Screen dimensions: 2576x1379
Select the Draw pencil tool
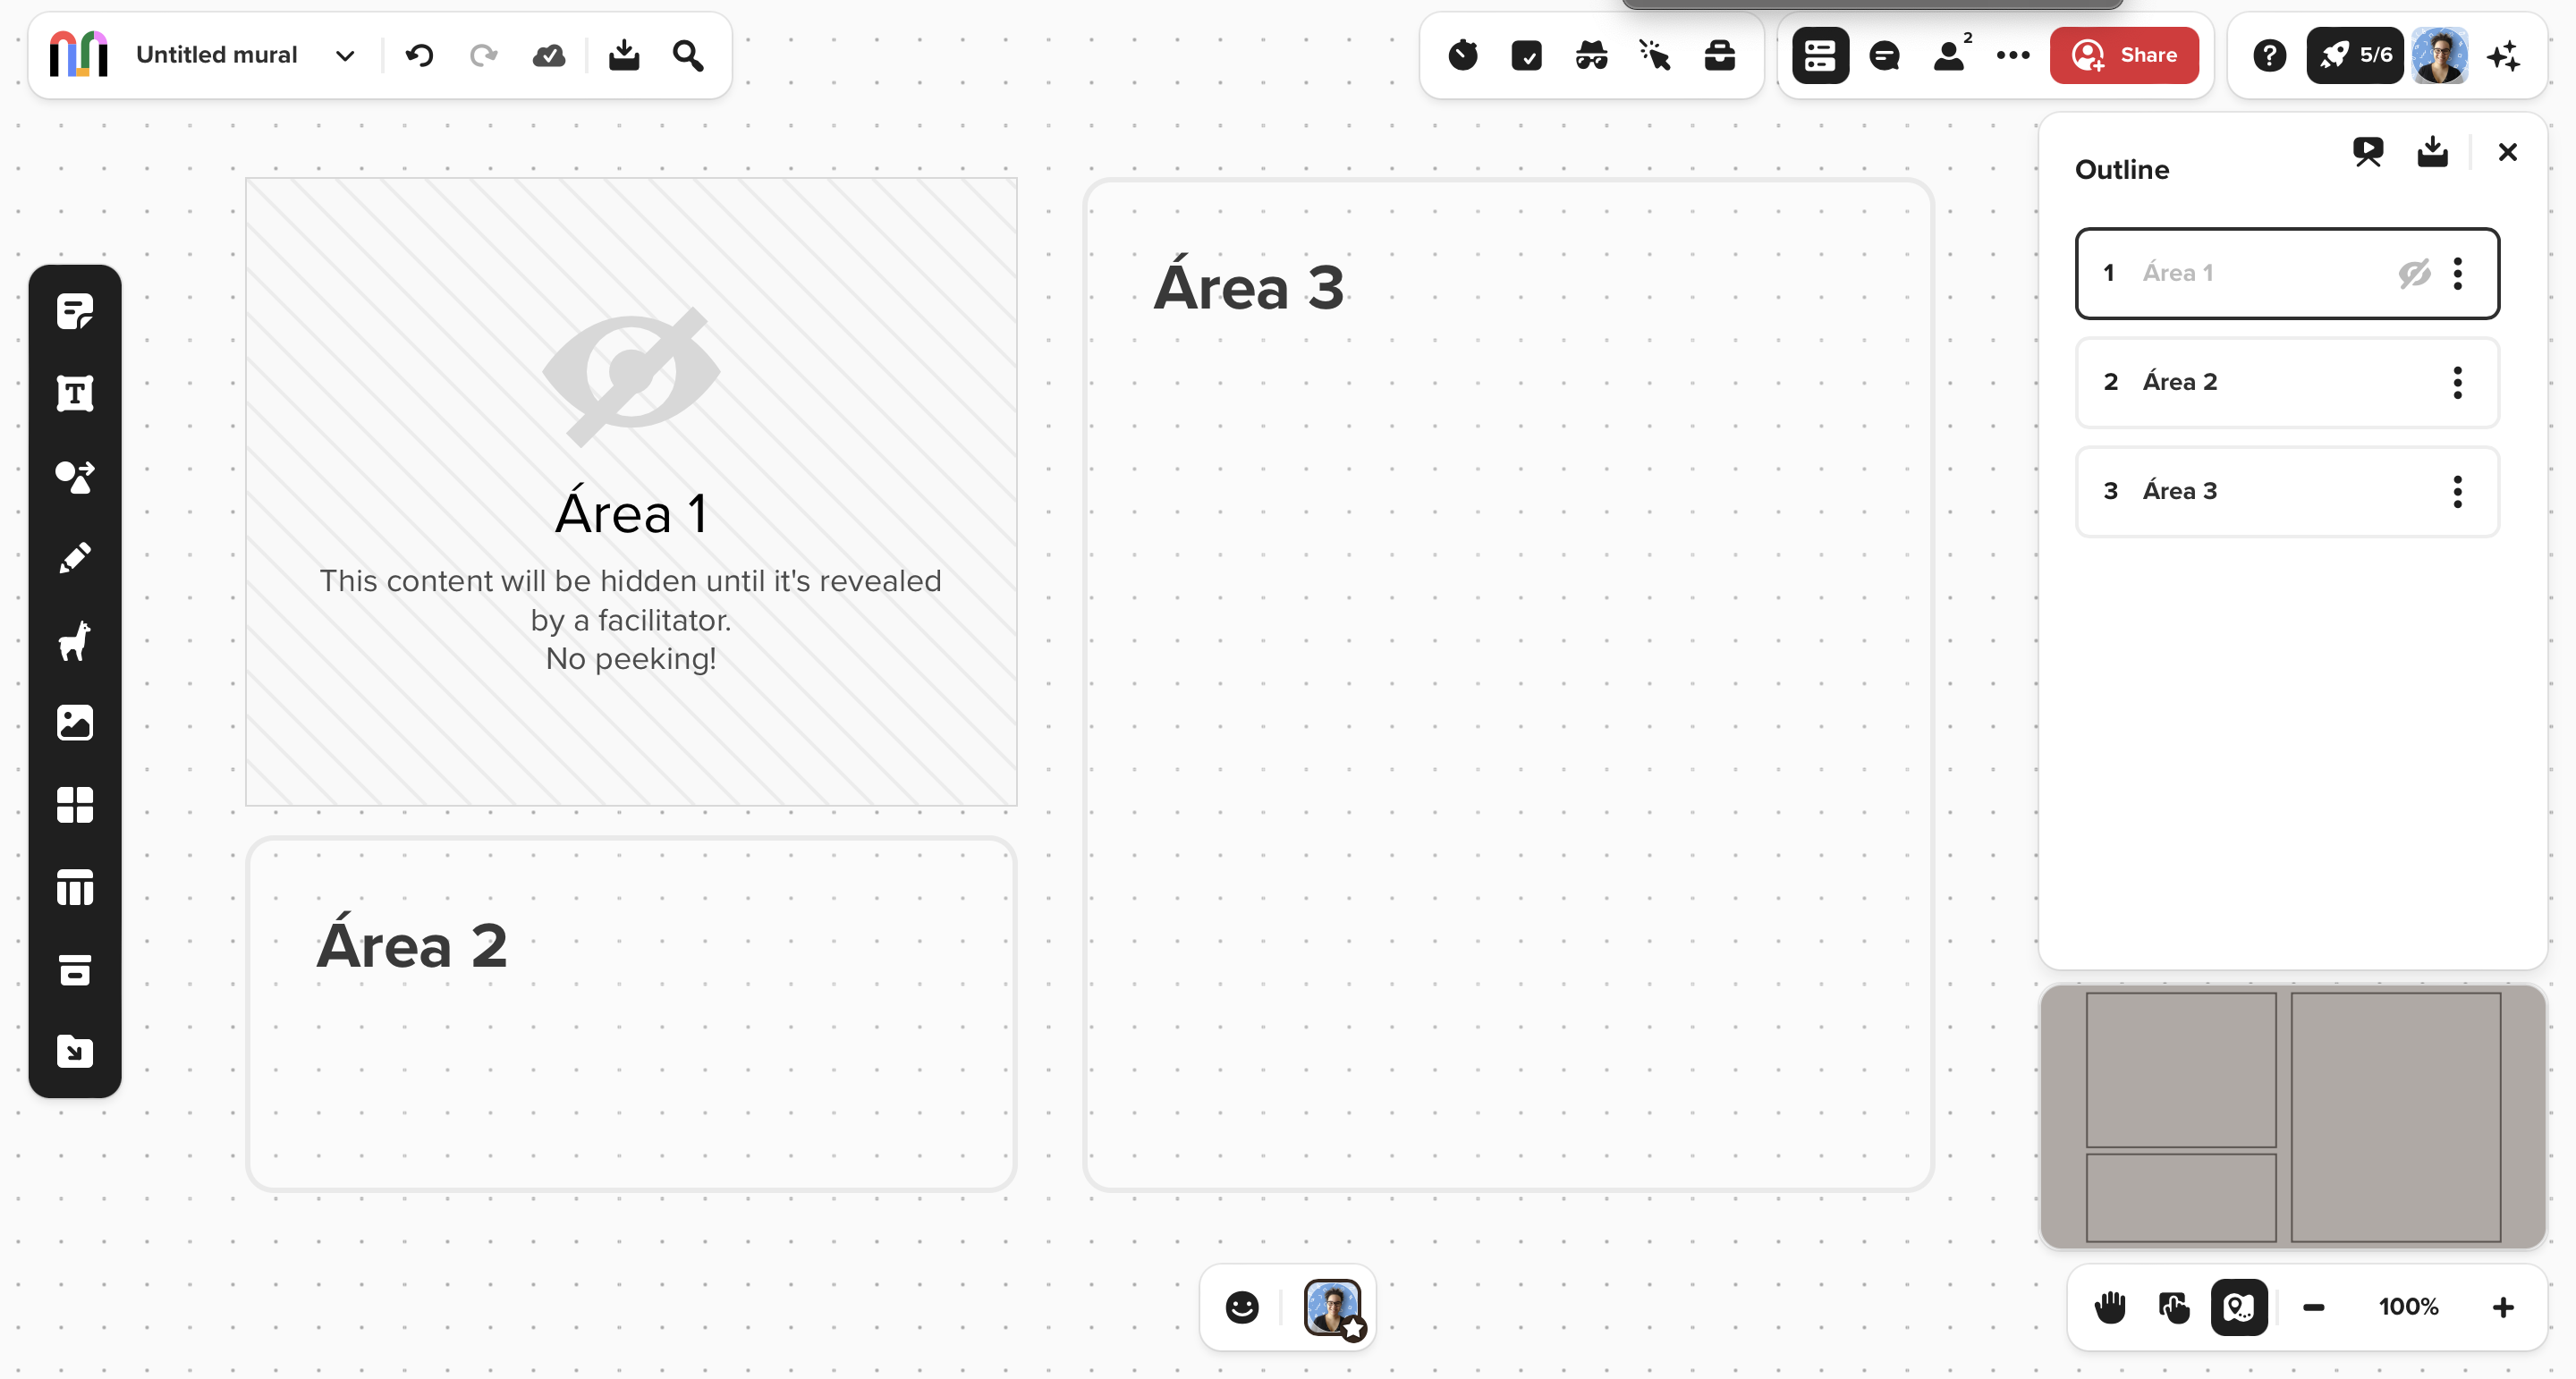click(x=75, y=558)
